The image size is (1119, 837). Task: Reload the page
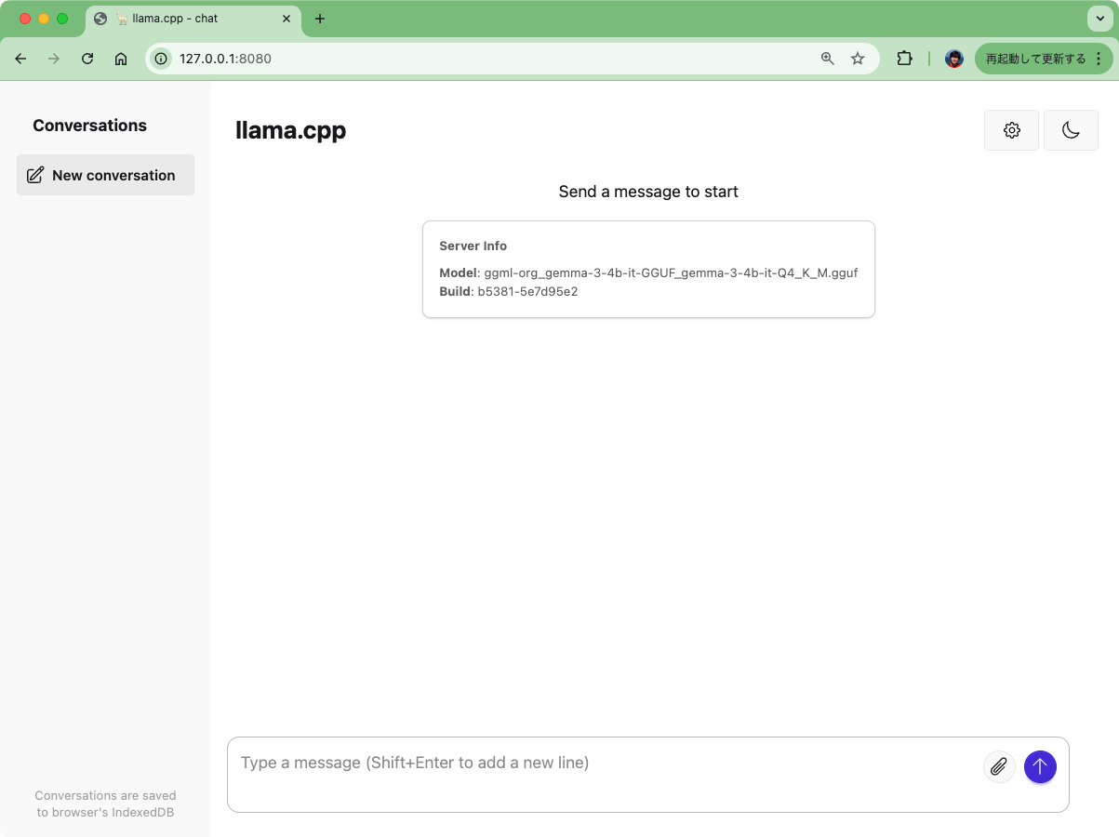click(x=87, y=59)
